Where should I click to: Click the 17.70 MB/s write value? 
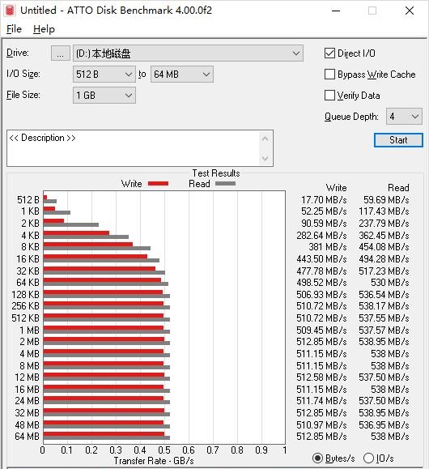[x=324, y=200]
